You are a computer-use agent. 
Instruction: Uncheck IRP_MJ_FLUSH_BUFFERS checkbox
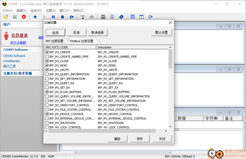click(47, 92)
